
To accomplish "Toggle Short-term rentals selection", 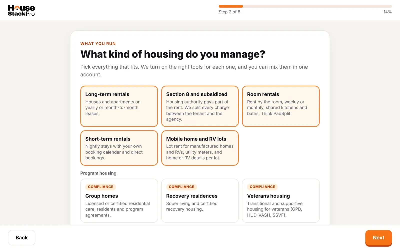I will [x=119, y=148].
